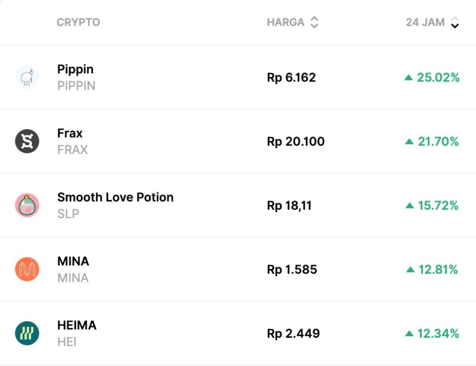The width and height of the screenshot is (476, 366).
Task: Click Frax's 21.70% gain value
Action: tap(438, 142)
